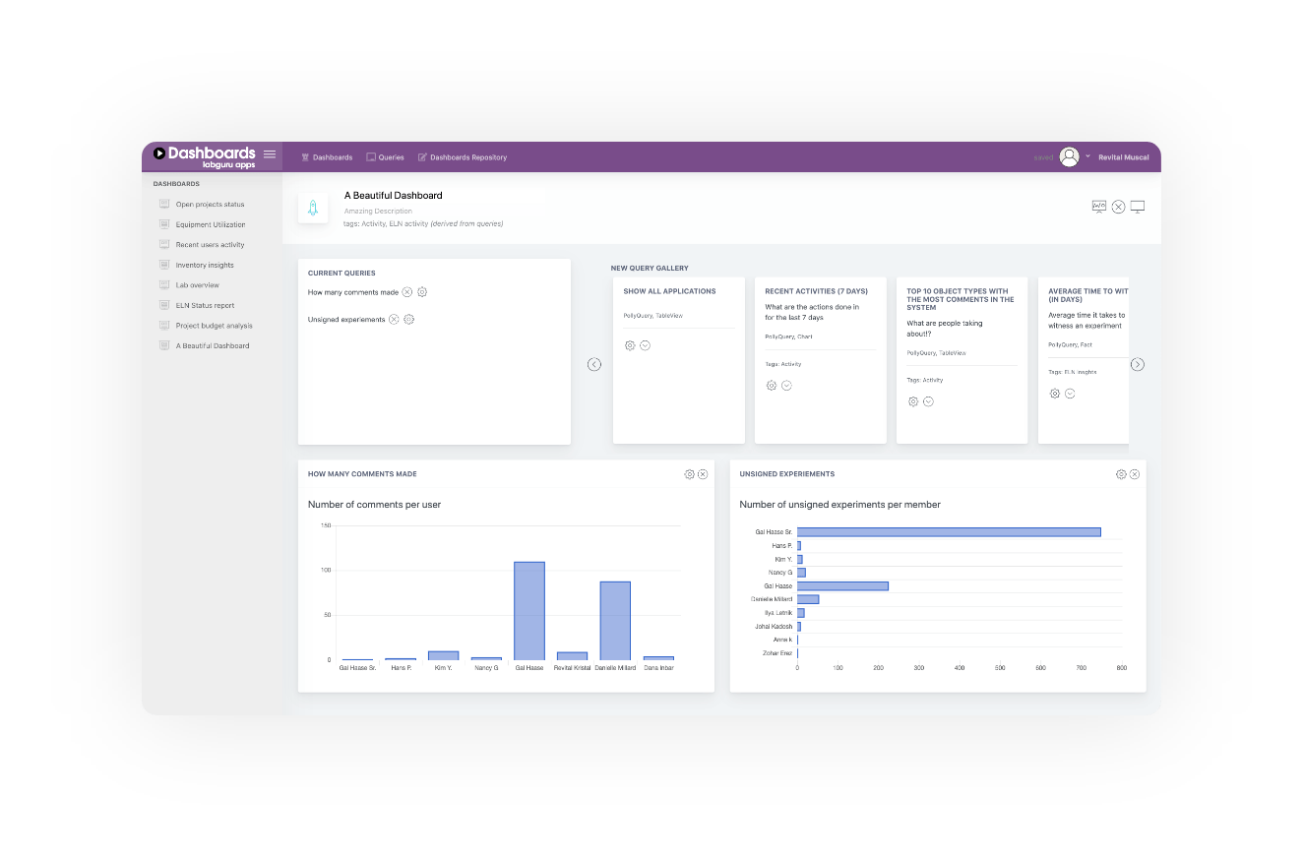The width and height of the screenshot is (1303, 857).
Task: Open the user account dropdown chevron in the top bar
Action: point(1086,155)
